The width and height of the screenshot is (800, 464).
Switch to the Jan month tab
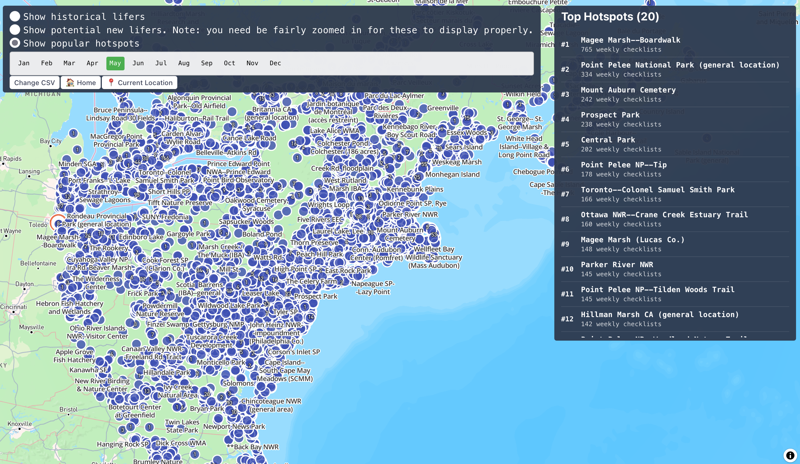pyautogui.click(x=24, y=63)
